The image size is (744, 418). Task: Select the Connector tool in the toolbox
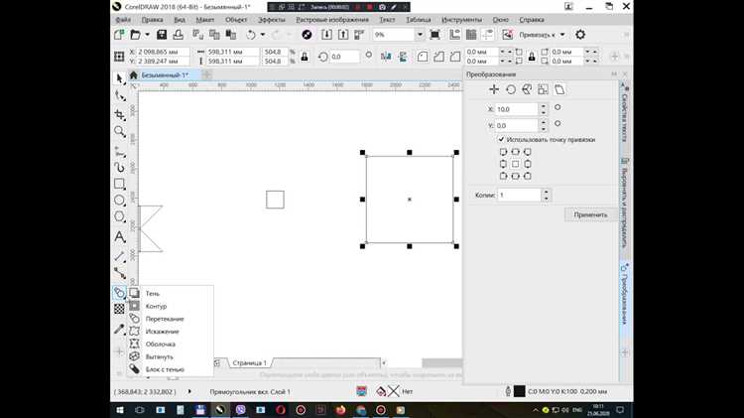(x=120, y=274)
